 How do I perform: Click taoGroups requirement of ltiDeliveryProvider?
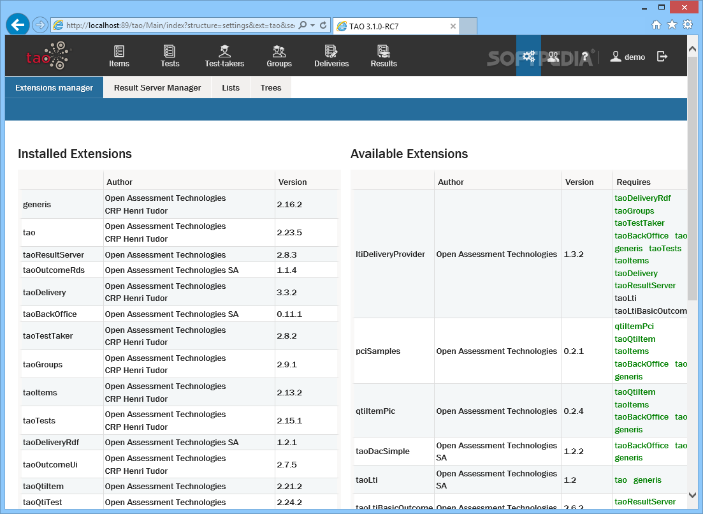634,210
